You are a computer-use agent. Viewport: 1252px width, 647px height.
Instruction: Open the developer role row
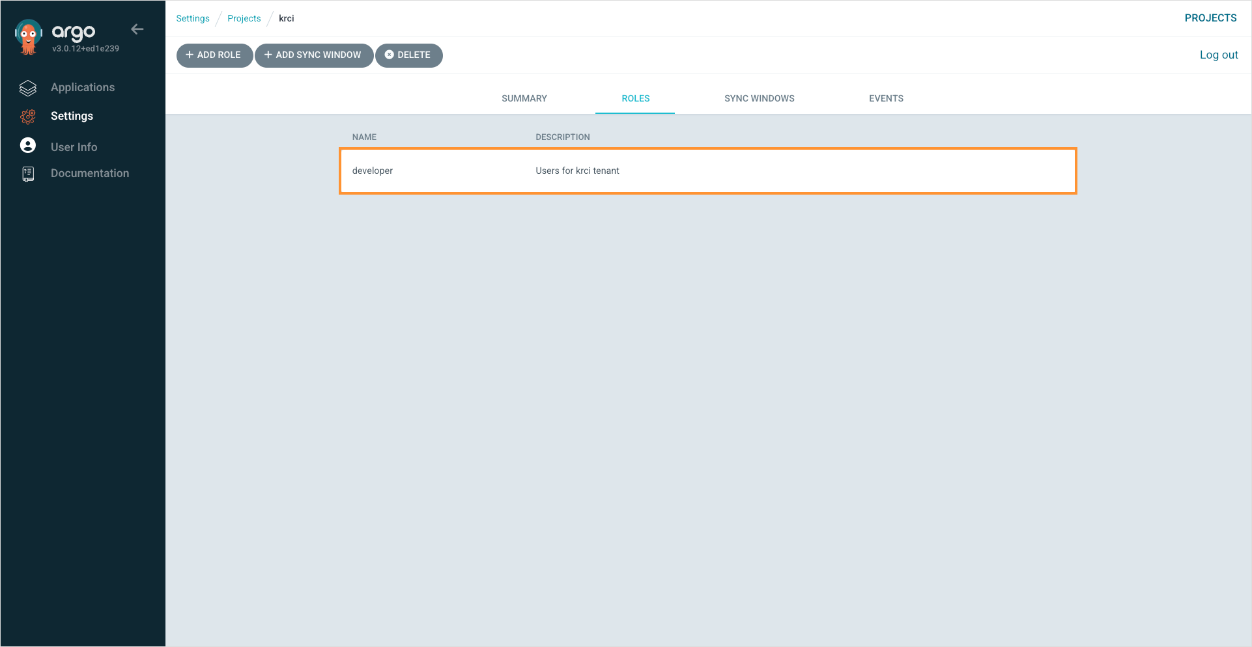(707, 171)
